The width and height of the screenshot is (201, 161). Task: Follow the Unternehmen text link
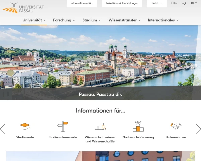176,137
